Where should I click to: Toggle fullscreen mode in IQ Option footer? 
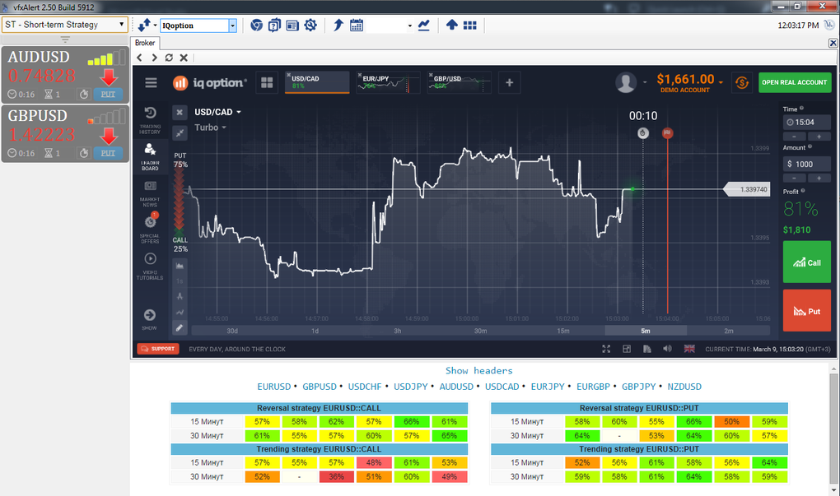606,349
